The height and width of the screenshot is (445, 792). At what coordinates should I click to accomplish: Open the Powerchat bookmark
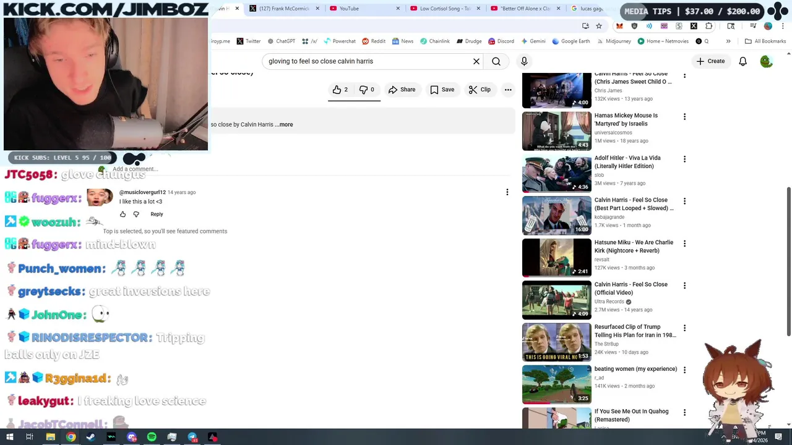click(x=340, y=41)
